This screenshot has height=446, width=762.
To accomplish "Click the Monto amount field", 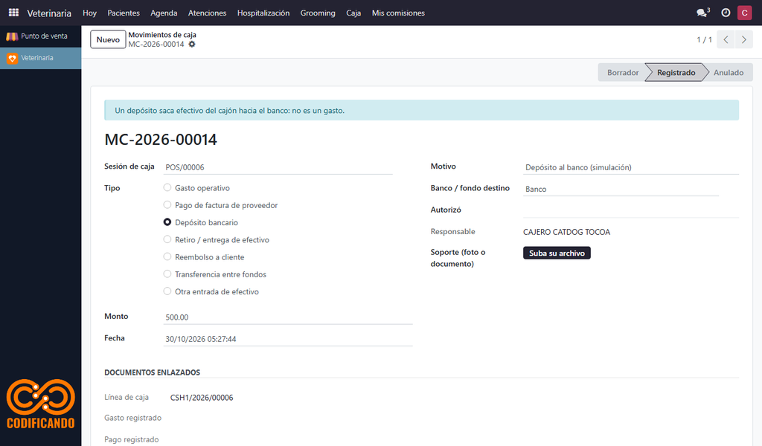I will pos(288,317).
